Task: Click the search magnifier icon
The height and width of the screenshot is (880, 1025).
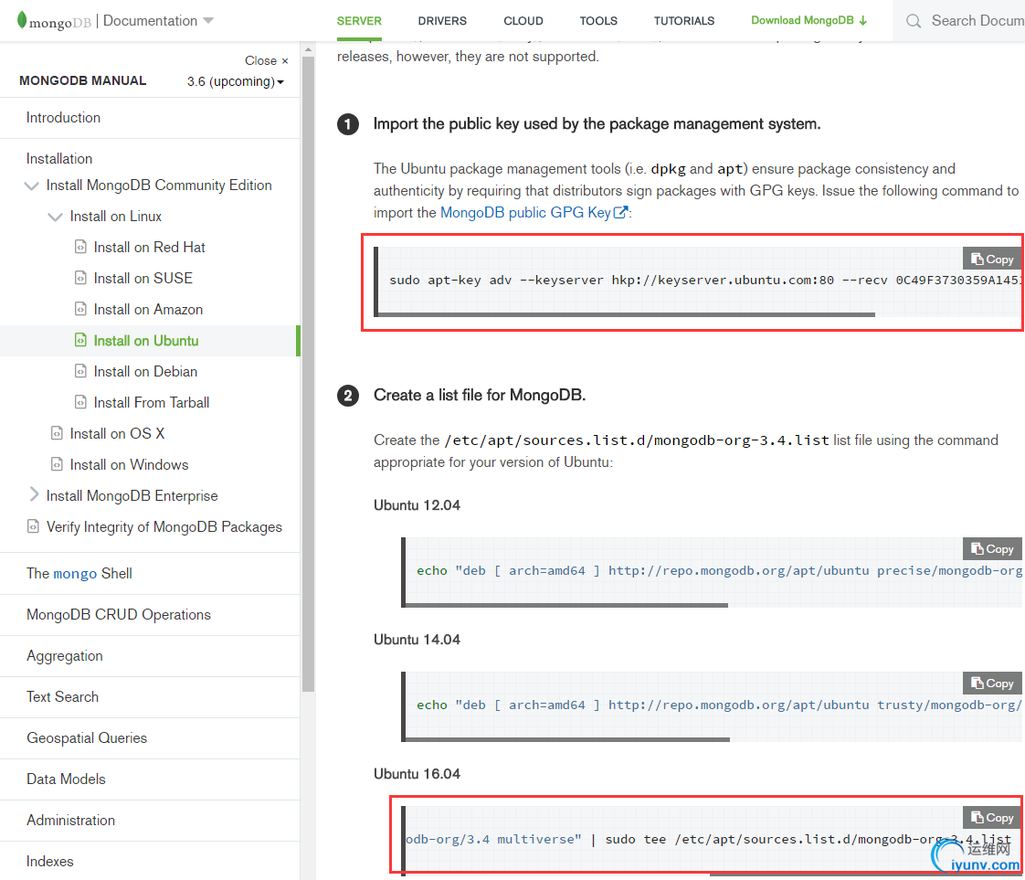Action: point(914,21)
